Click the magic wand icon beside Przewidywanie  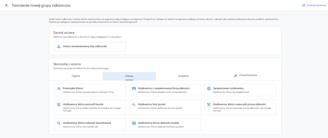(235, 75)
